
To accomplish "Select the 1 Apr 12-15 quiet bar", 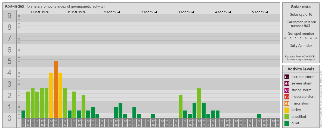I will click(116, 112).
